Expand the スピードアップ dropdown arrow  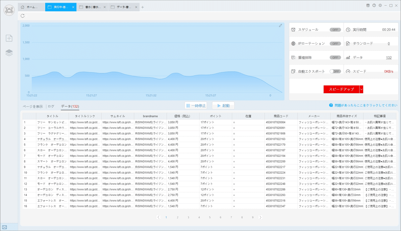[361, 89]
